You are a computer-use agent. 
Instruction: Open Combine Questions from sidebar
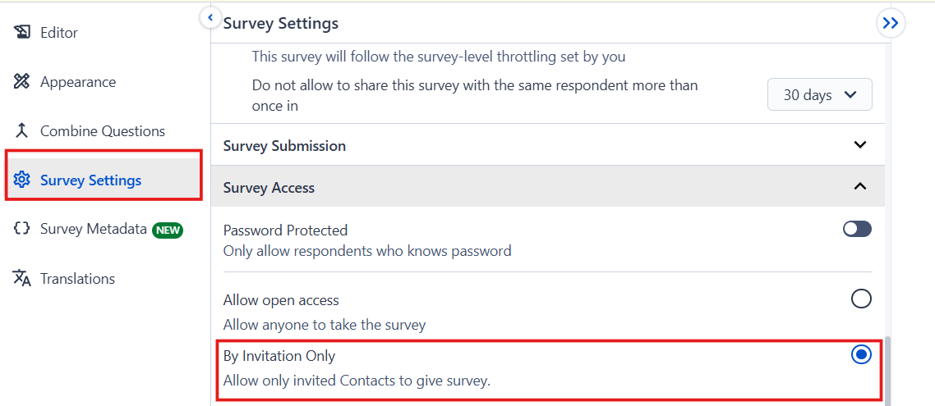pyautogui.click(x=103, y=131)
